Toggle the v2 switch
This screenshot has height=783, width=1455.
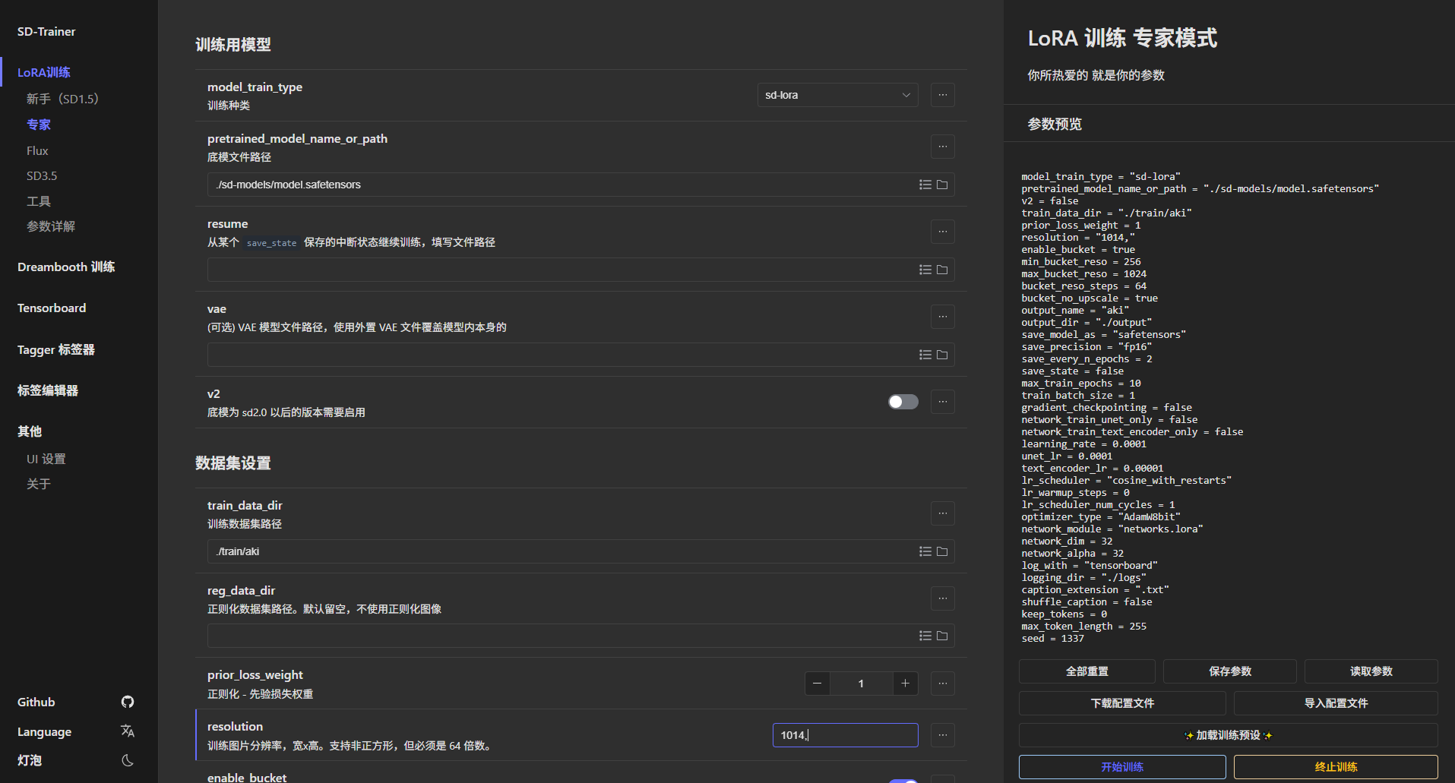click(903, 402)
